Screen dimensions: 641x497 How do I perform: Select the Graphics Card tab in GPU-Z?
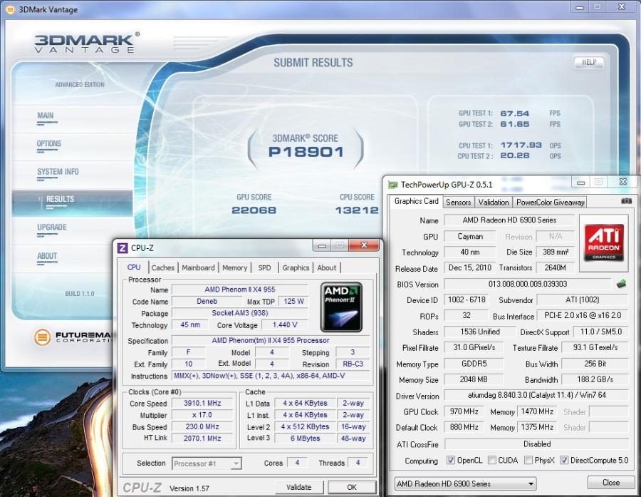(x=416, y=201)
